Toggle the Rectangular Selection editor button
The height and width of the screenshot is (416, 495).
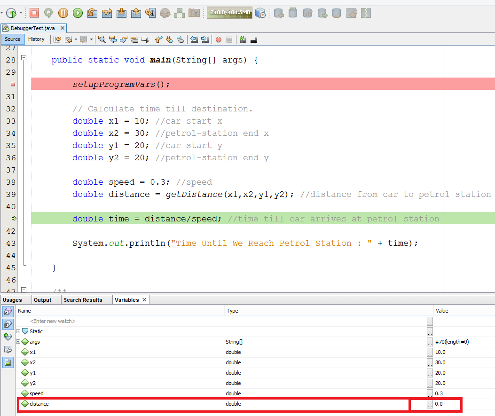[x=145, y=39]
